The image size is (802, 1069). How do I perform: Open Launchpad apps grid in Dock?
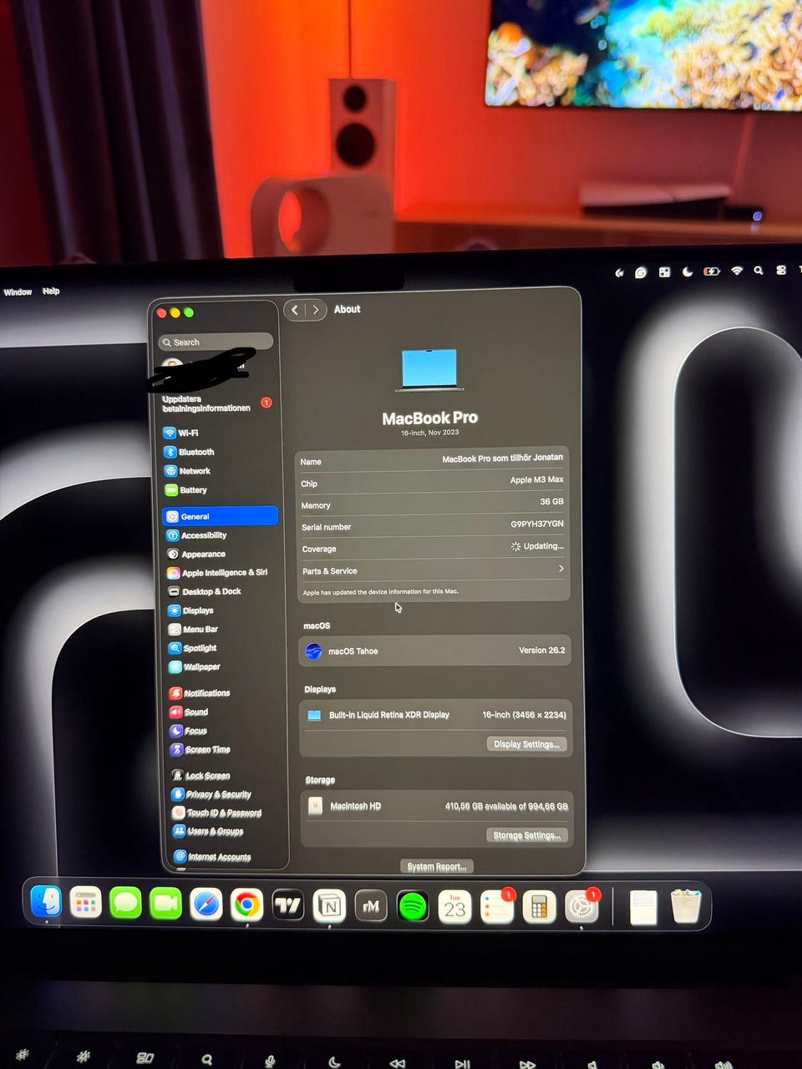tap(85, 903)
